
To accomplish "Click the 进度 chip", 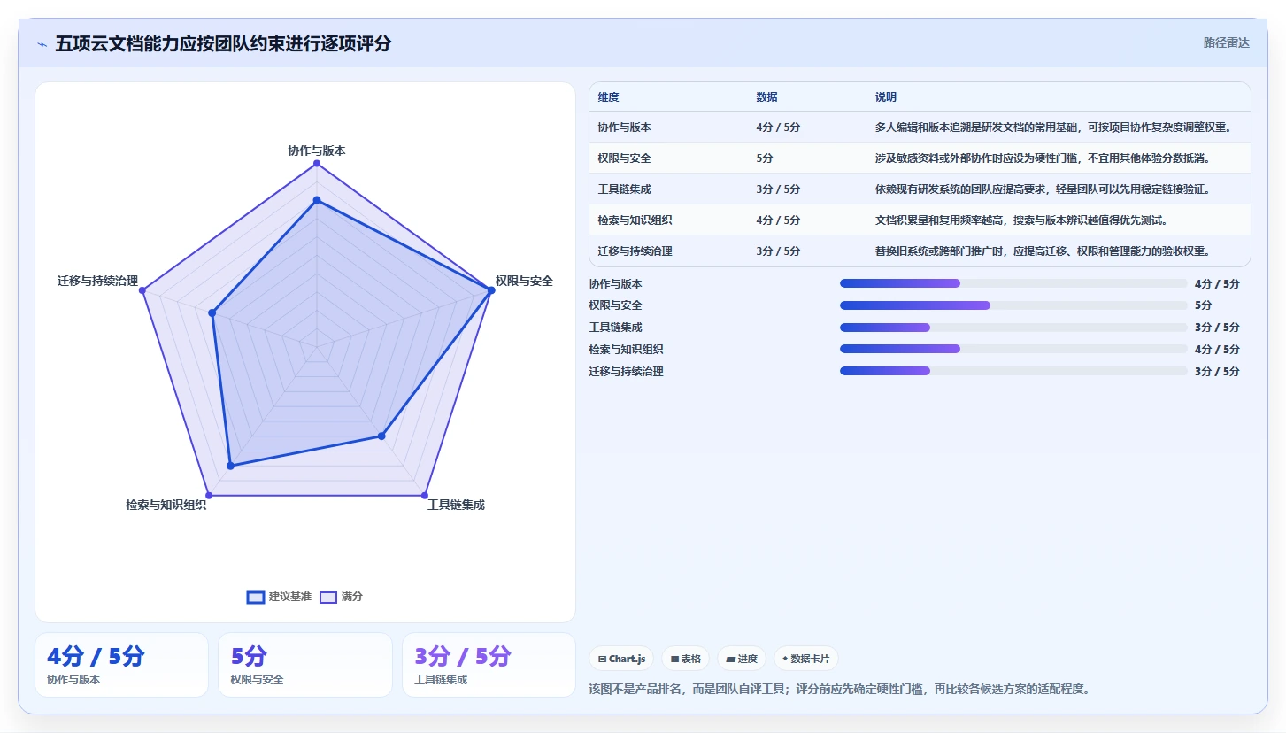I will 741,659.
